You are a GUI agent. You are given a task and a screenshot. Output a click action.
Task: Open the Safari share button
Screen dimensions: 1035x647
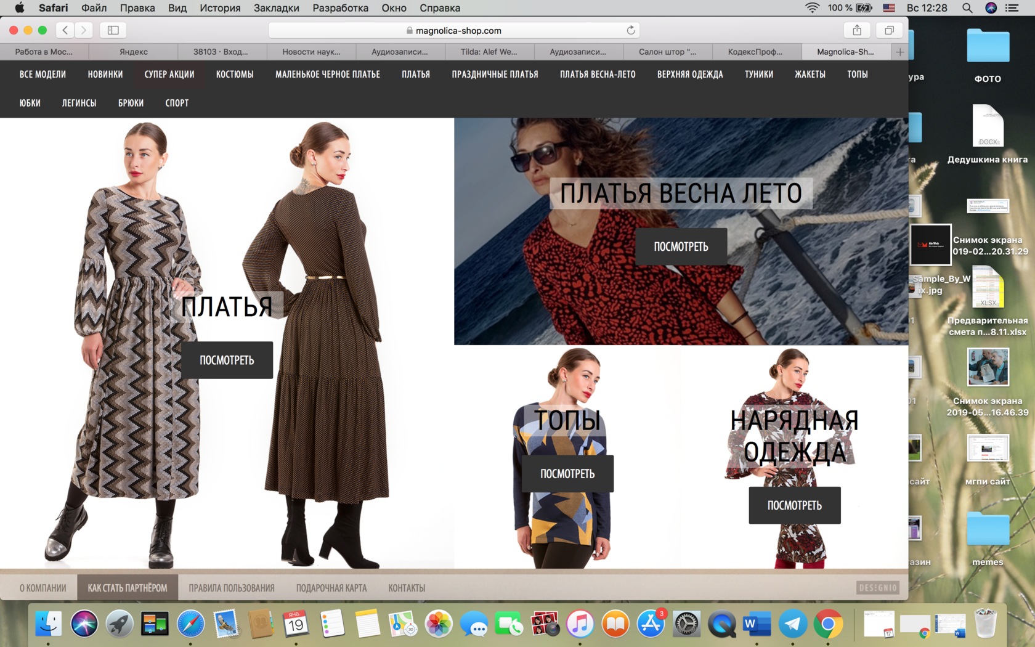(x=857, y=30)
